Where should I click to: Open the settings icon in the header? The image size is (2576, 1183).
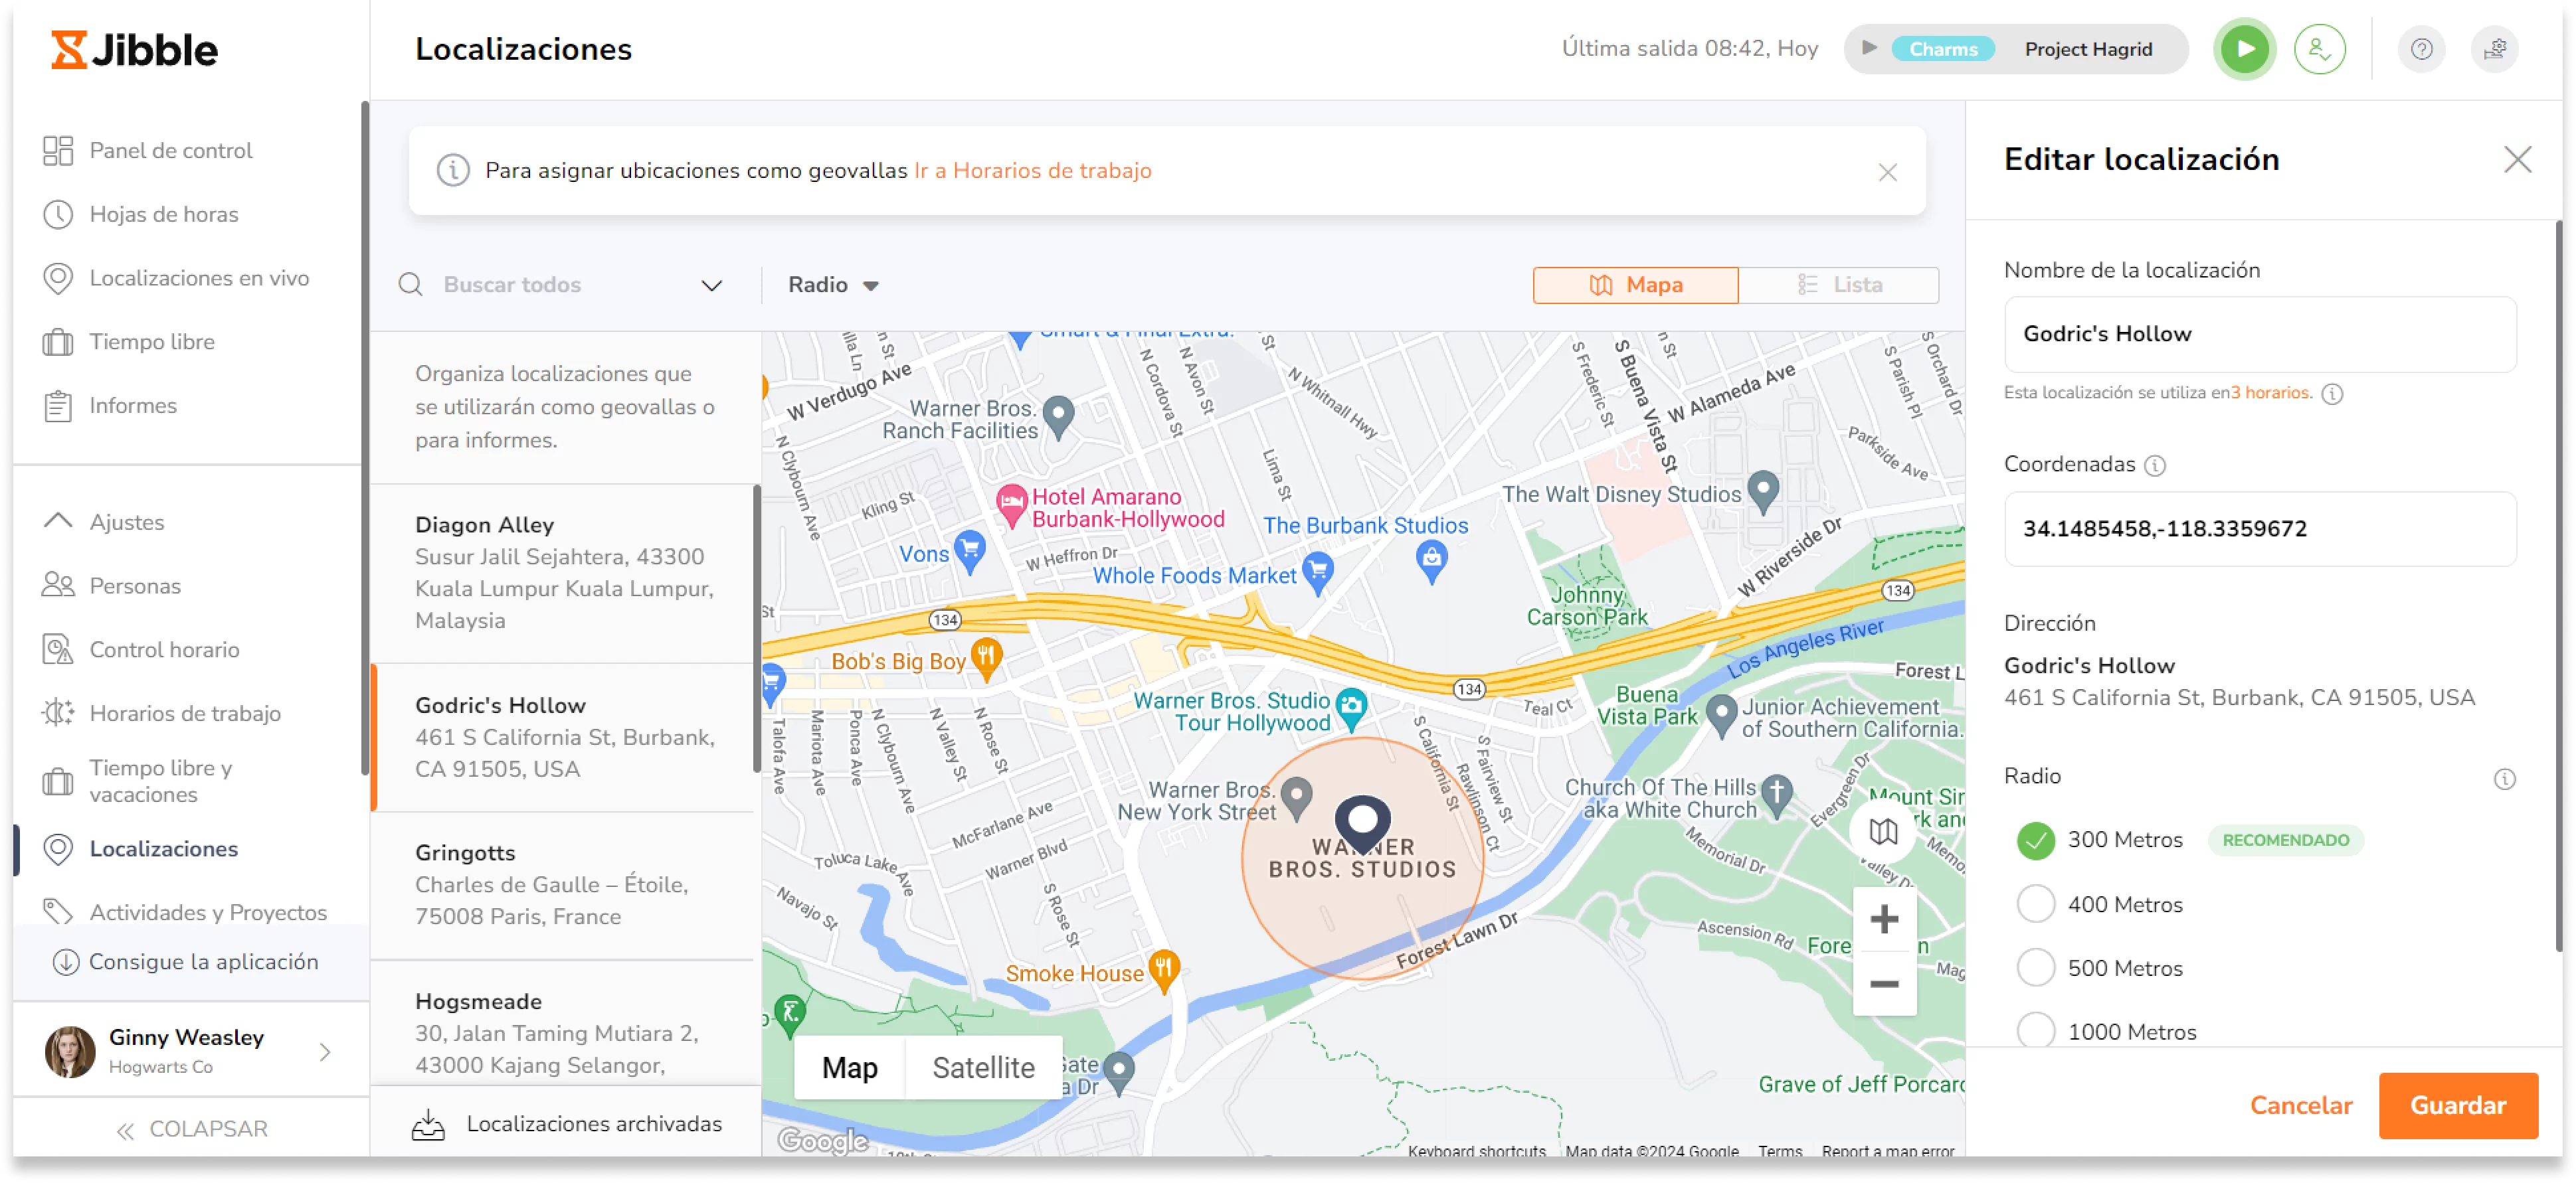point(2494,49)
